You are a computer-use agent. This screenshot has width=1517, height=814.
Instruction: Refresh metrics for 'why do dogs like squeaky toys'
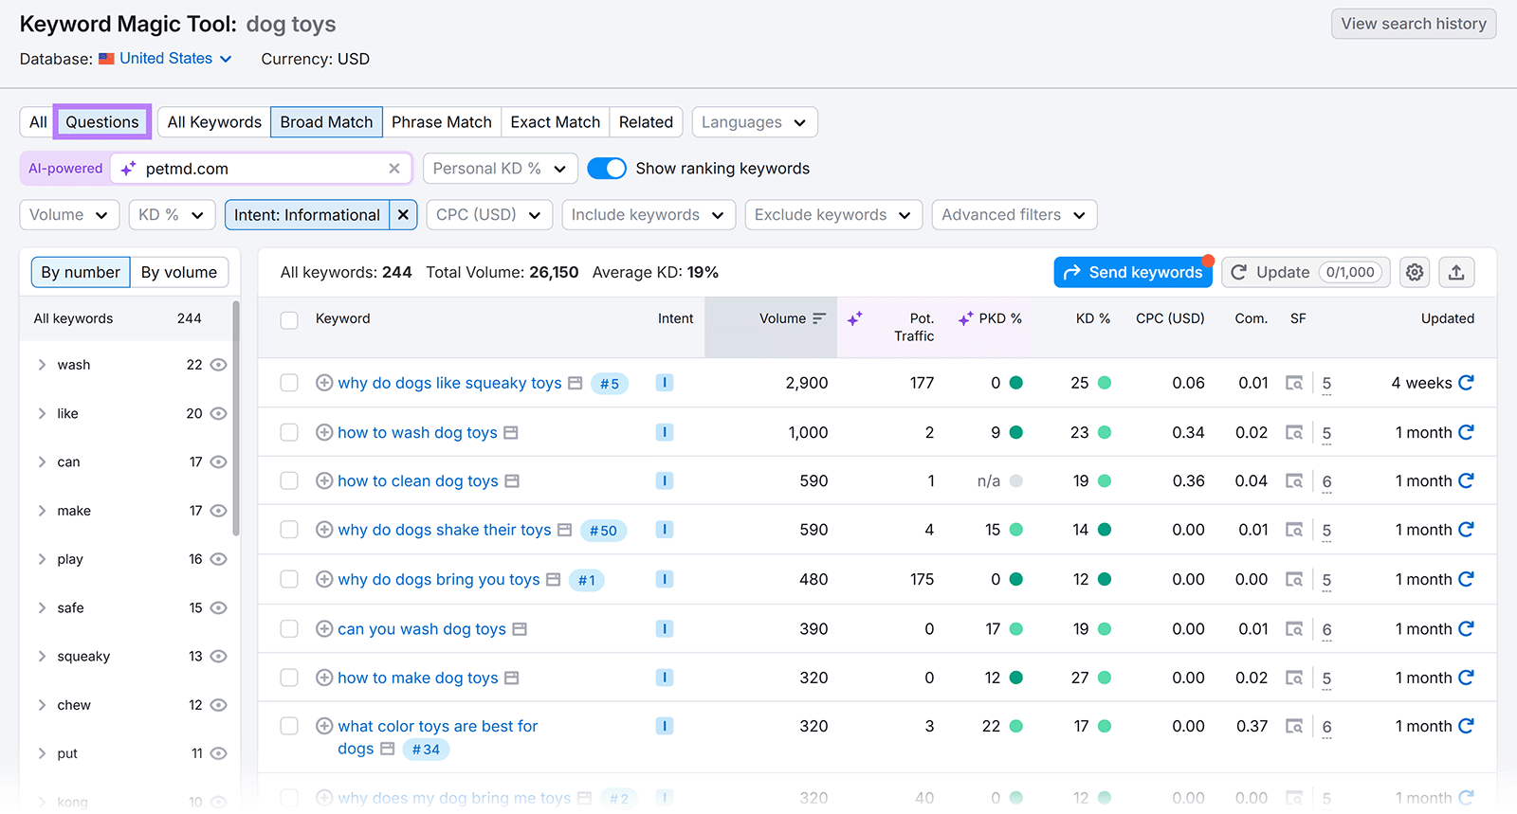[x=1466, y=383]
